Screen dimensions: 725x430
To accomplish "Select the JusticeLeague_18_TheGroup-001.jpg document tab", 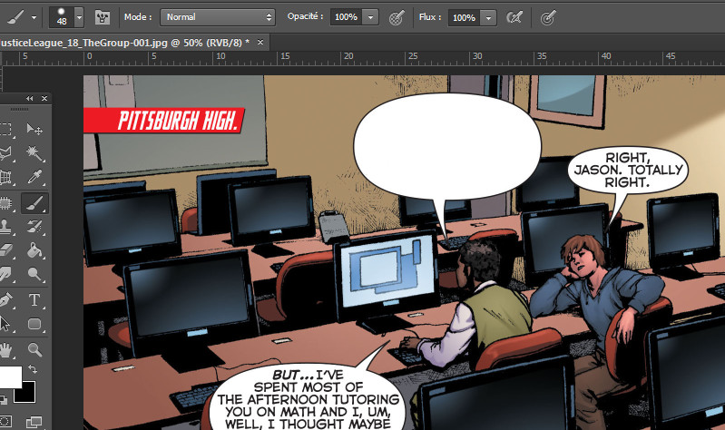I will coord(125,43).
